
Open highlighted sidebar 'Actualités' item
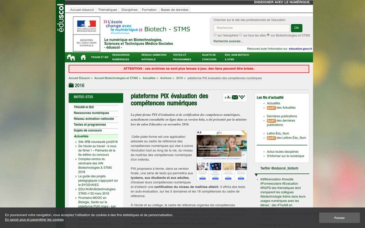tap(96, 136)
